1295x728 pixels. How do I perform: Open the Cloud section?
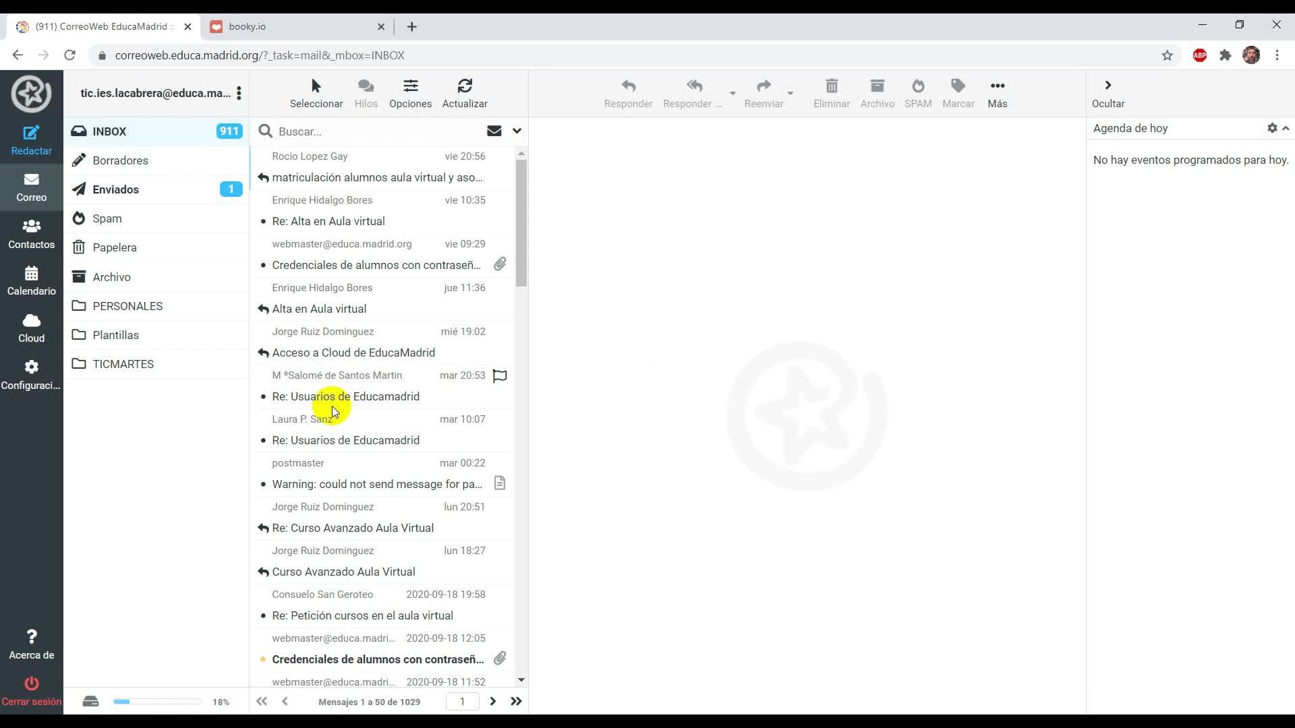coord(31,328)
